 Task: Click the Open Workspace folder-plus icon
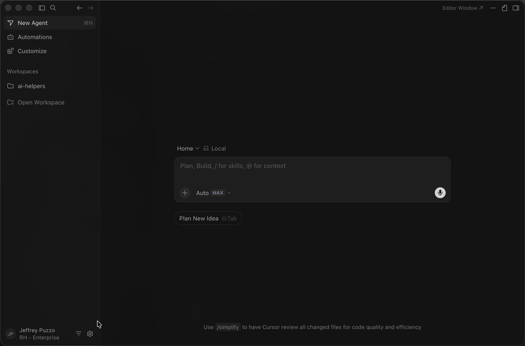pyautogui.click(x=10, y=102)
